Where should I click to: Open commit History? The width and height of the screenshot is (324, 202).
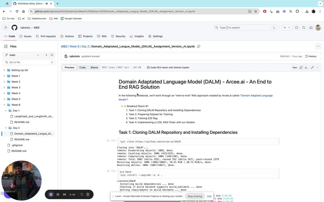pyautogui.click(x=311, y=56)
